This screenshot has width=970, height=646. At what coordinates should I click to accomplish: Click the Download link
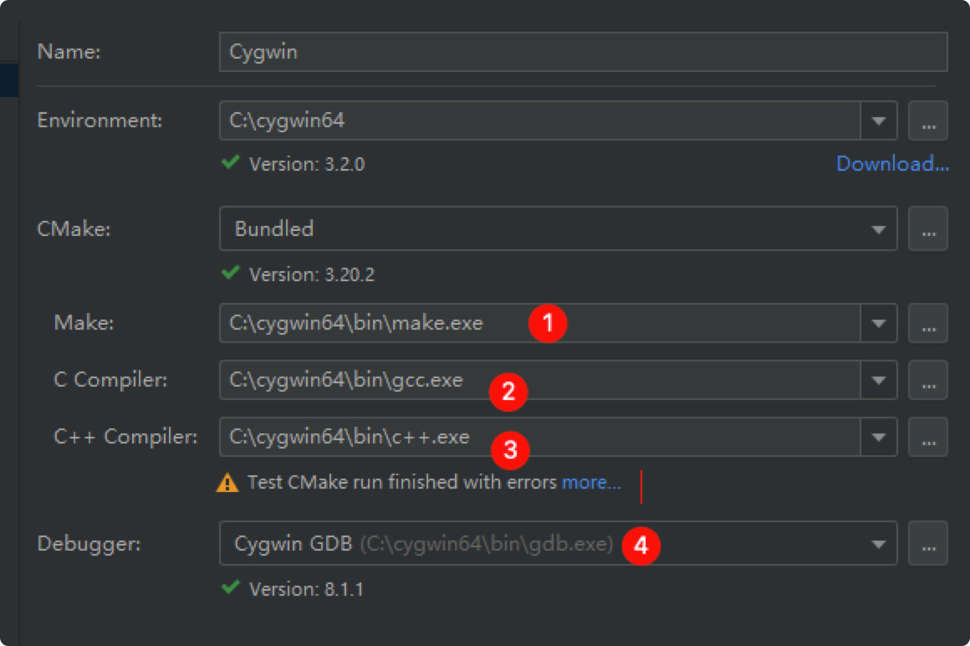point(892,163)
